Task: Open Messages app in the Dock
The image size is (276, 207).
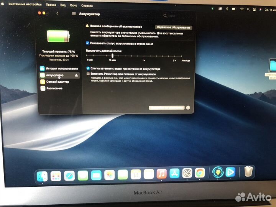Action: click(83, 176)
